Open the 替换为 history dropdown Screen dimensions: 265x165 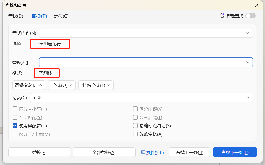coord(248,62)
